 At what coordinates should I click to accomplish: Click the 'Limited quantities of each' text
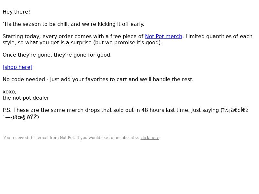(x=219, y=36)
